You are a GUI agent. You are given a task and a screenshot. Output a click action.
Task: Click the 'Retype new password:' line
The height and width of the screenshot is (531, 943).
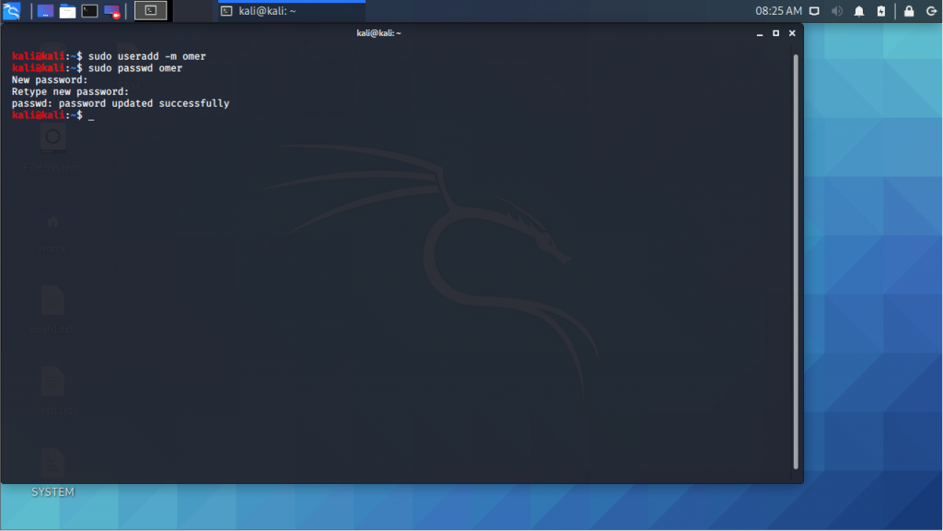[70, 92]
